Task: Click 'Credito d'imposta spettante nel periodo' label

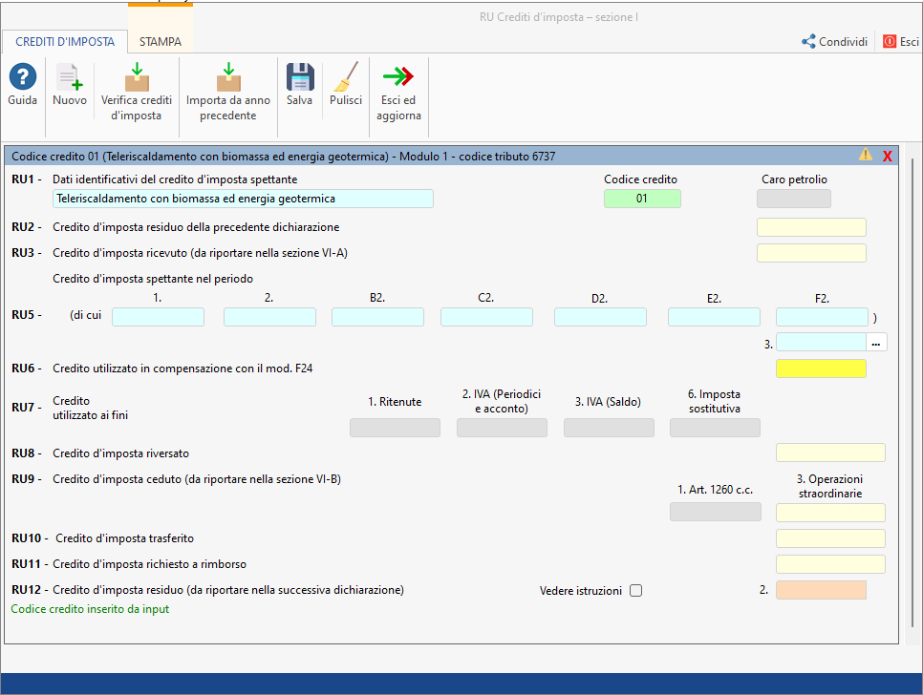Action: coord(153,279)
